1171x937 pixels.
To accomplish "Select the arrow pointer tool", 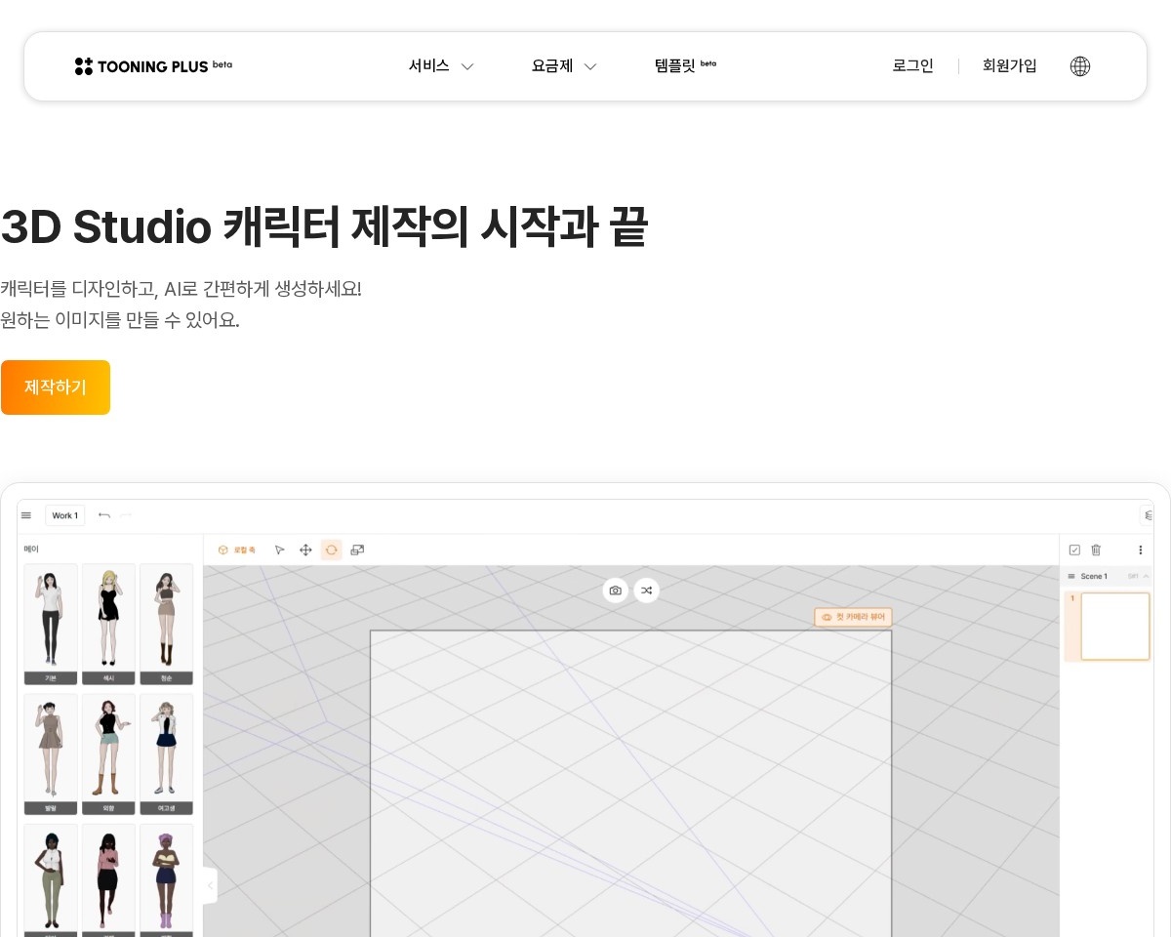I will coord(279,550).
